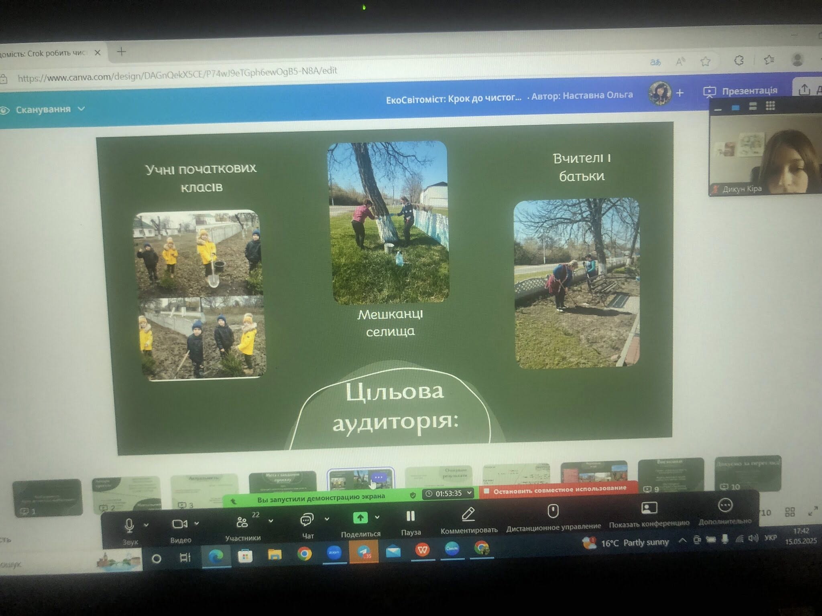Click the Canva fullscreen expand icon
This screenshot has height=616, width=822.
click(813, 511)
